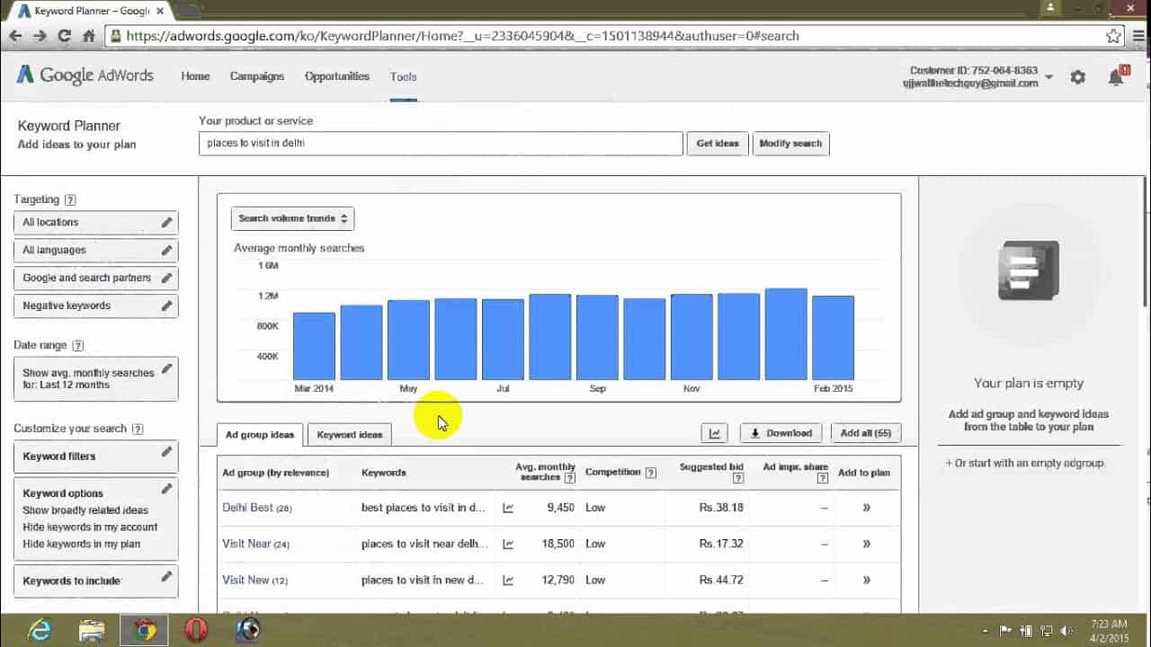The width and height of the screenshot is (1151, 647).
Task: Click Or start with an empty adgroup
Action: pyautogui.click(x=1025, y=464)
